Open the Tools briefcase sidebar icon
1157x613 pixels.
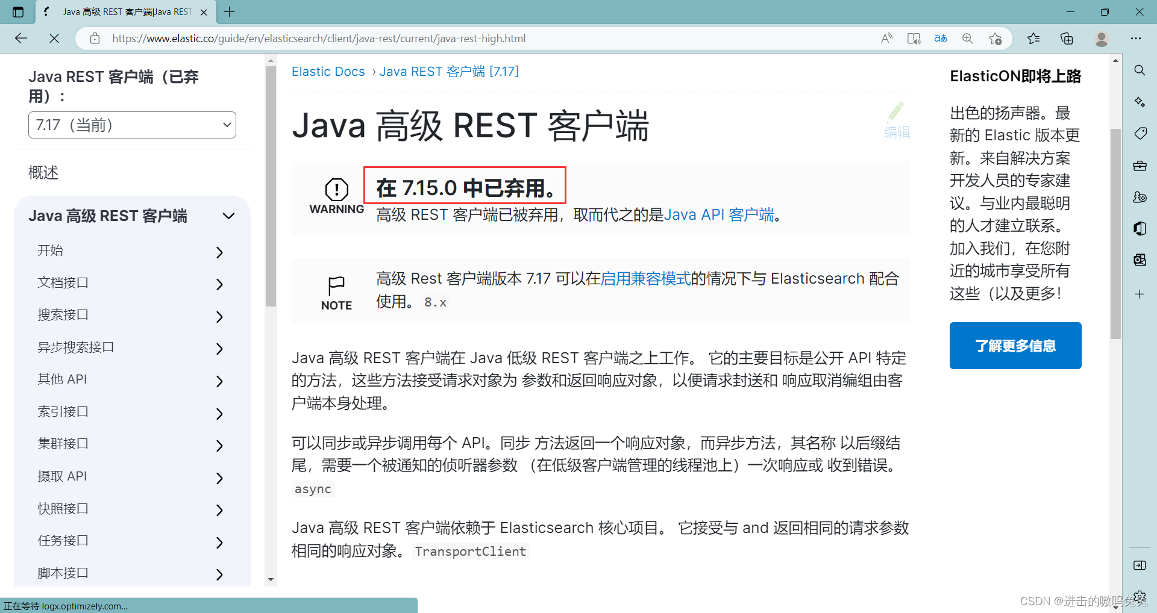[x=1140, y=165]
